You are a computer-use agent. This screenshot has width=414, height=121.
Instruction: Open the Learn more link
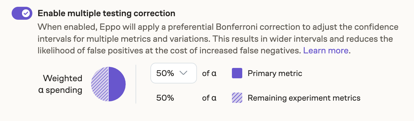326,50
